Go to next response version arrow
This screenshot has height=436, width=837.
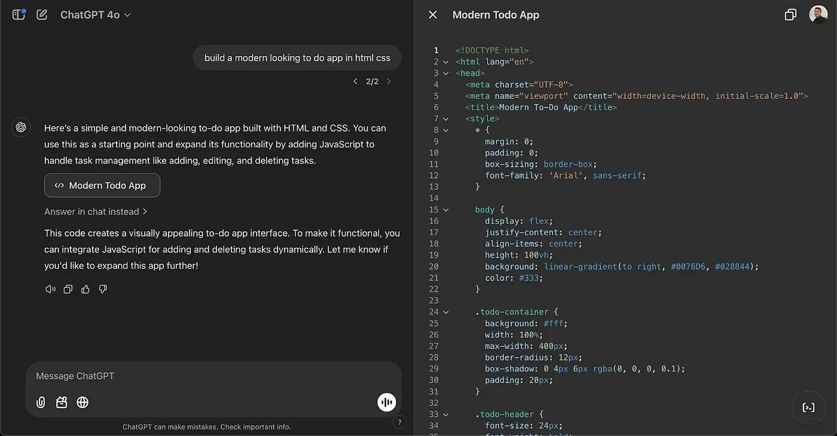point(389,81)
